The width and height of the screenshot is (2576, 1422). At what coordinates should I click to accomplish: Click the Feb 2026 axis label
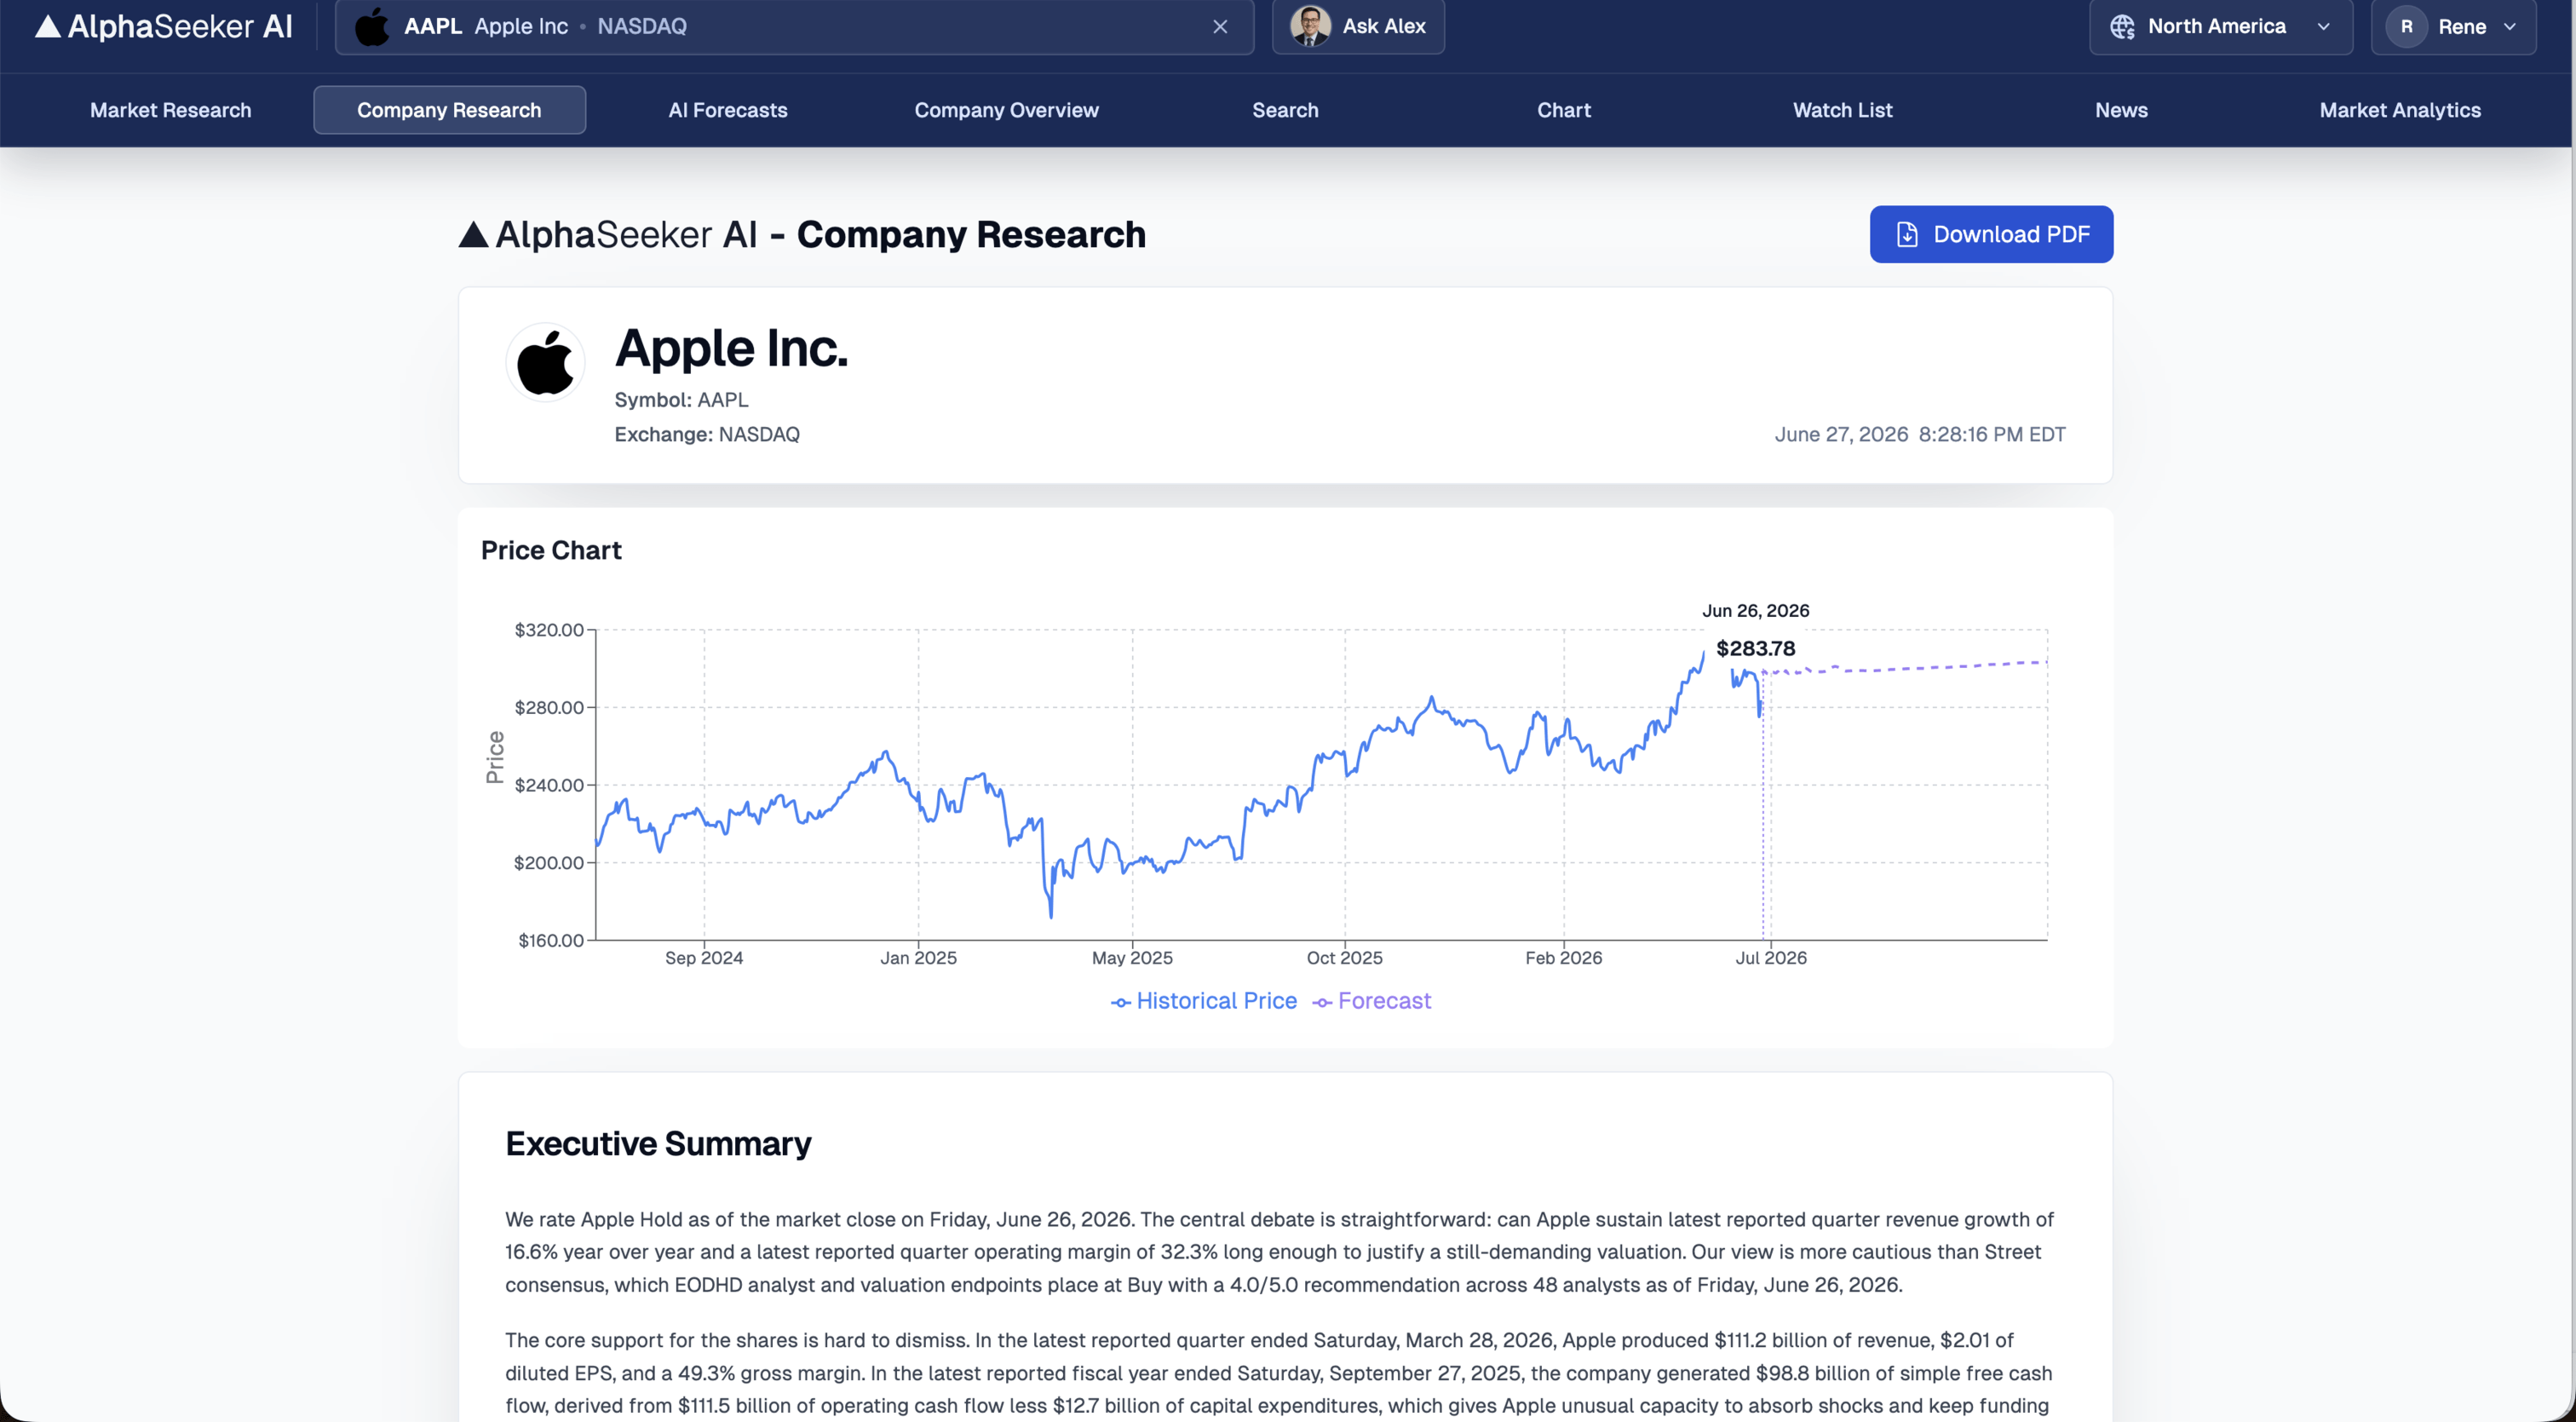[1563, 958]
